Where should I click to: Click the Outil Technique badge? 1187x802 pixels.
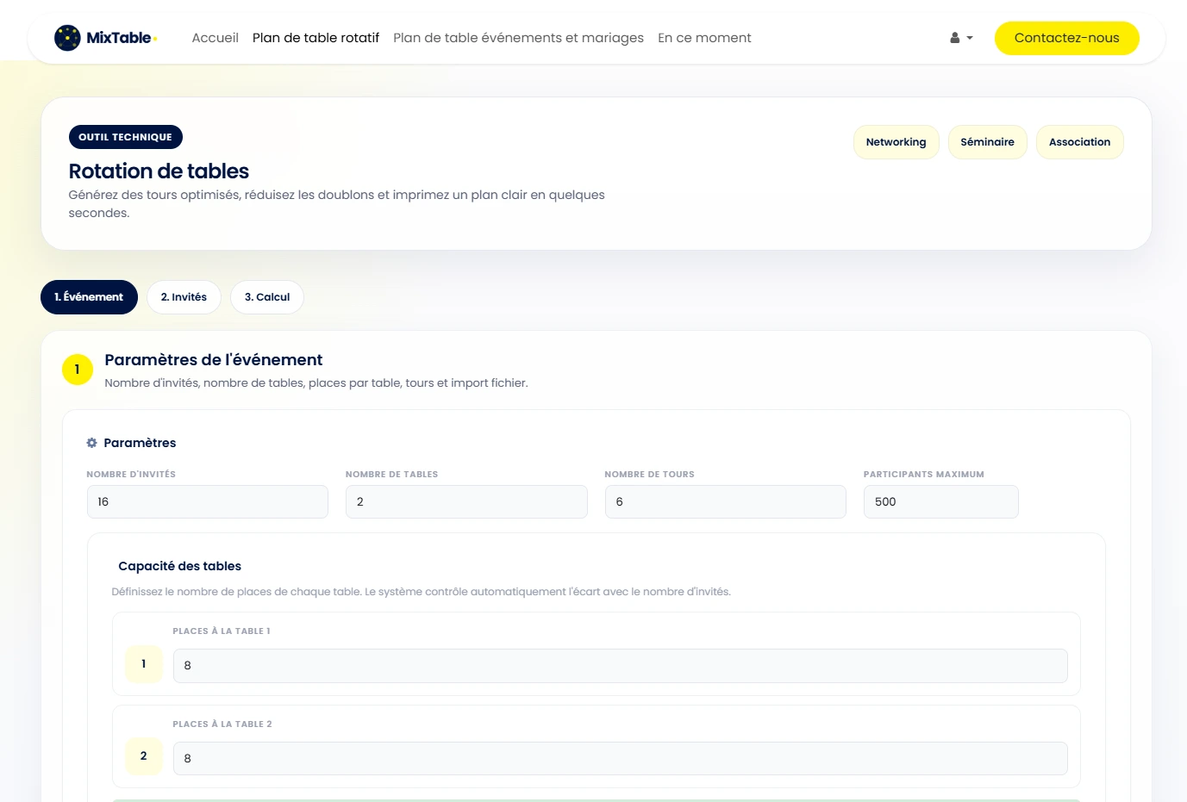coord(125,137)
